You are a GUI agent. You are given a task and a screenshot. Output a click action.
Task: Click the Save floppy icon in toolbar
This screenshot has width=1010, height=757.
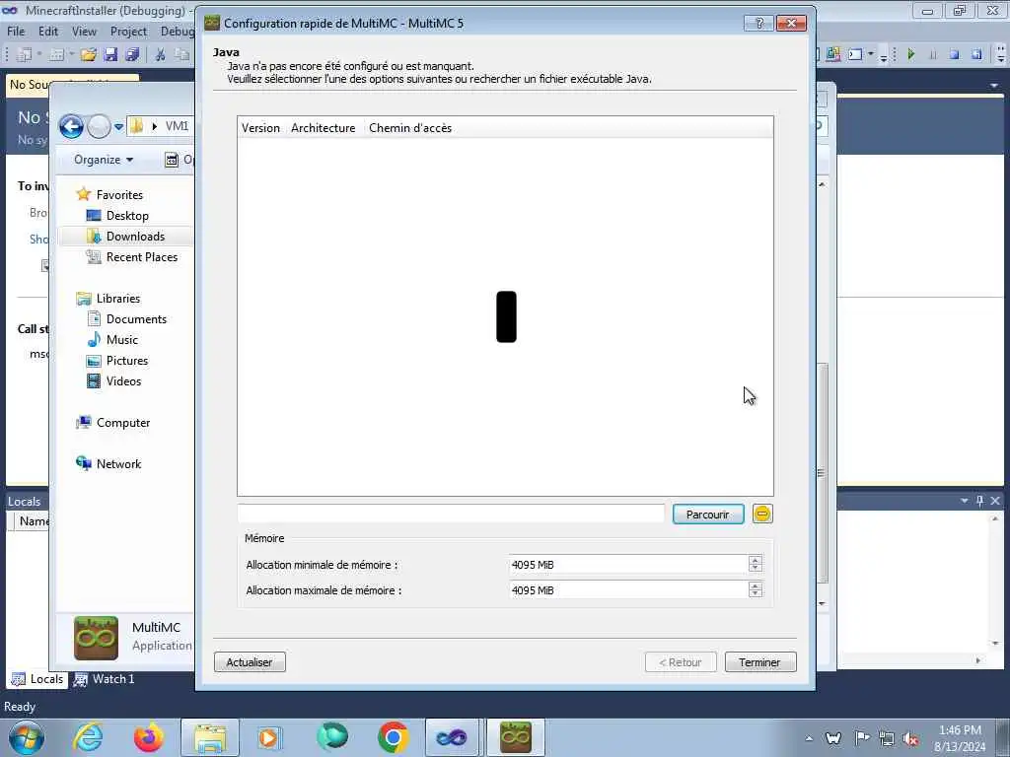(x=110, y=55)
